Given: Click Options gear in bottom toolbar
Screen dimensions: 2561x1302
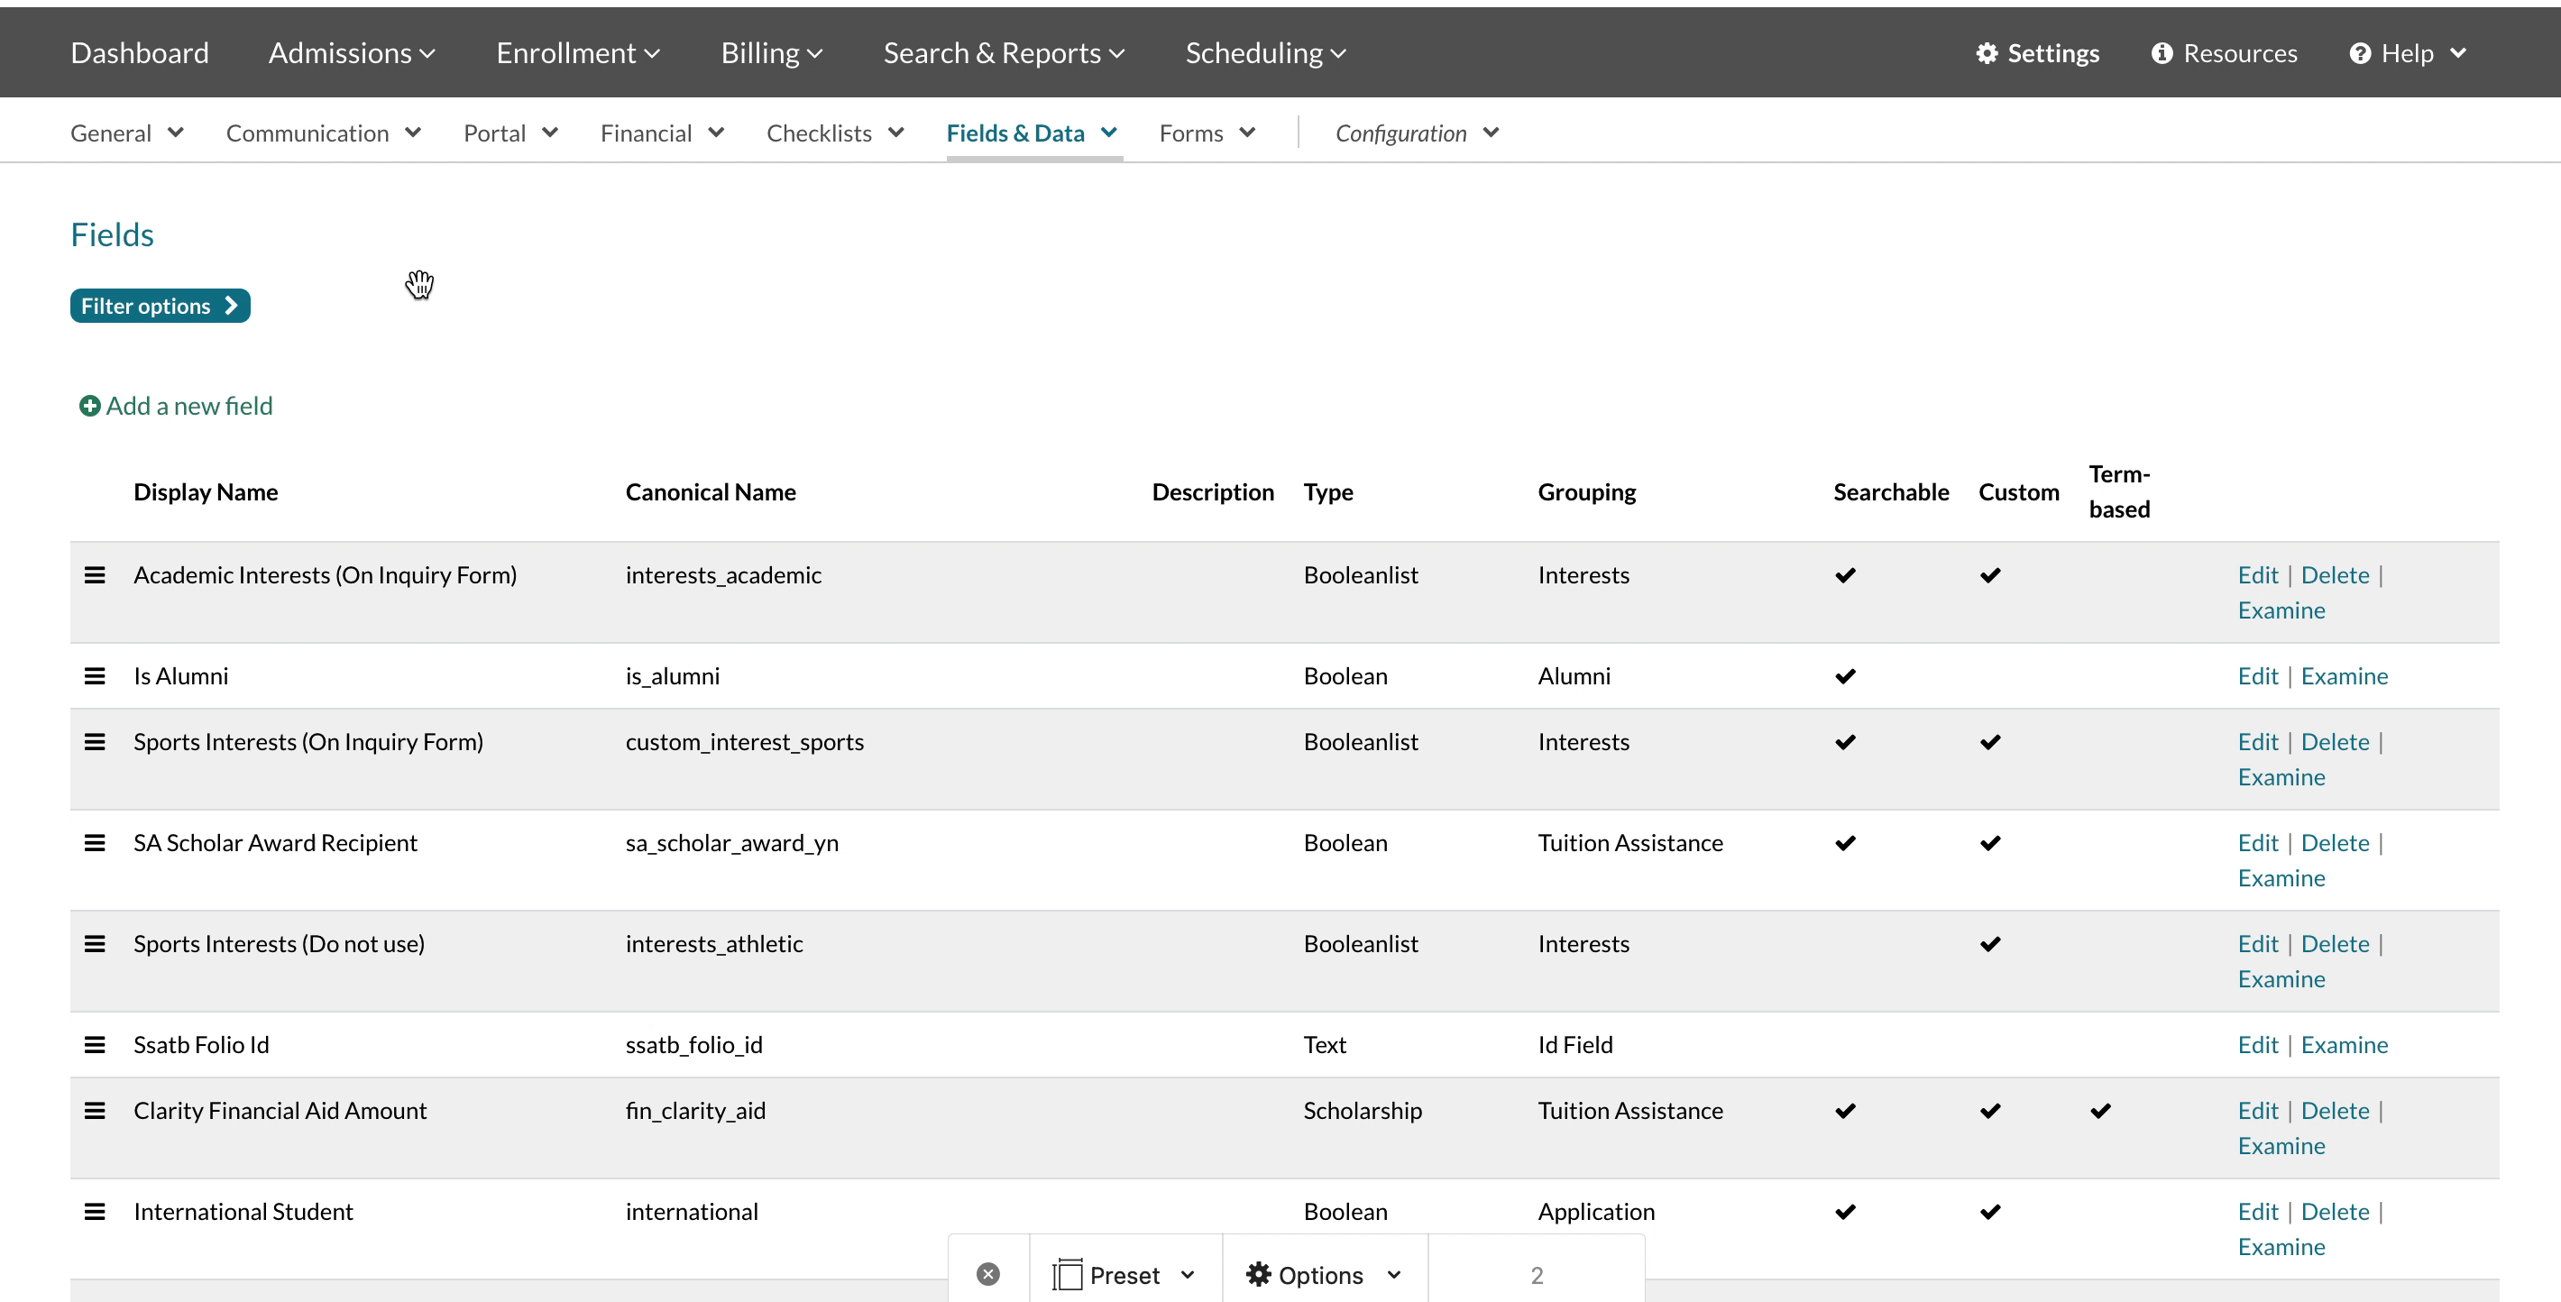Looking at the screenshot, I should (1259, 1274).
